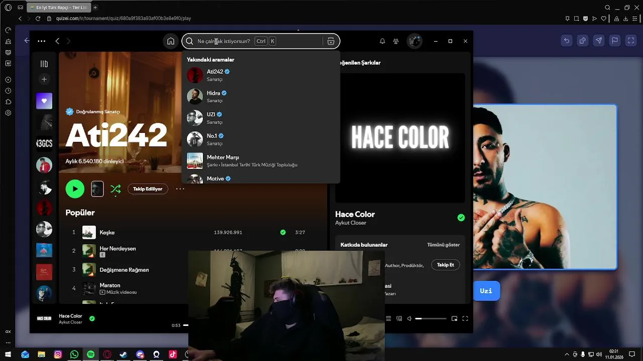
Task: Open Connect to a device icon
Action: pos(399,318)
